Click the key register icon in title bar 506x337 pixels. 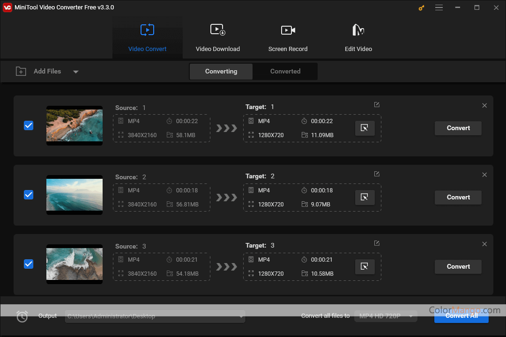pos(421,7)
